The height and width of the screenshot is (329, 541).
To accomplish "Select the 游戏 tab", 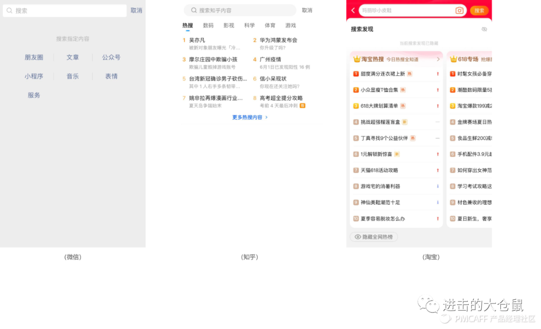I will [291, 25].
